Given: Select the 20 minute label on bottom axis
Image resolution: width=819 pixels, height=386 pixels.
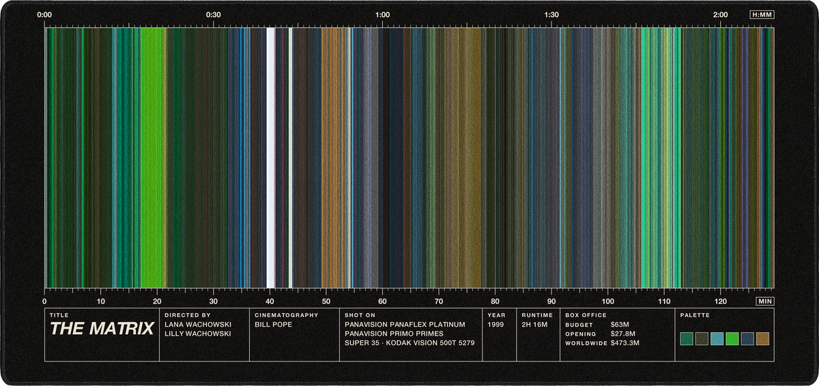Looking at the screenshot, I should (x=157, y=301).
